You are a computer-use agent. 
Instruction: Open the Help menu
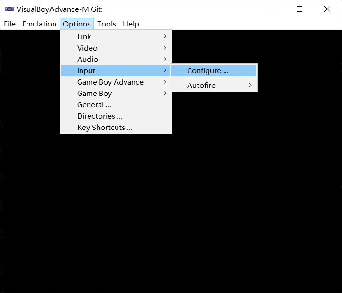pyautogui.click(x=131, y=24)
